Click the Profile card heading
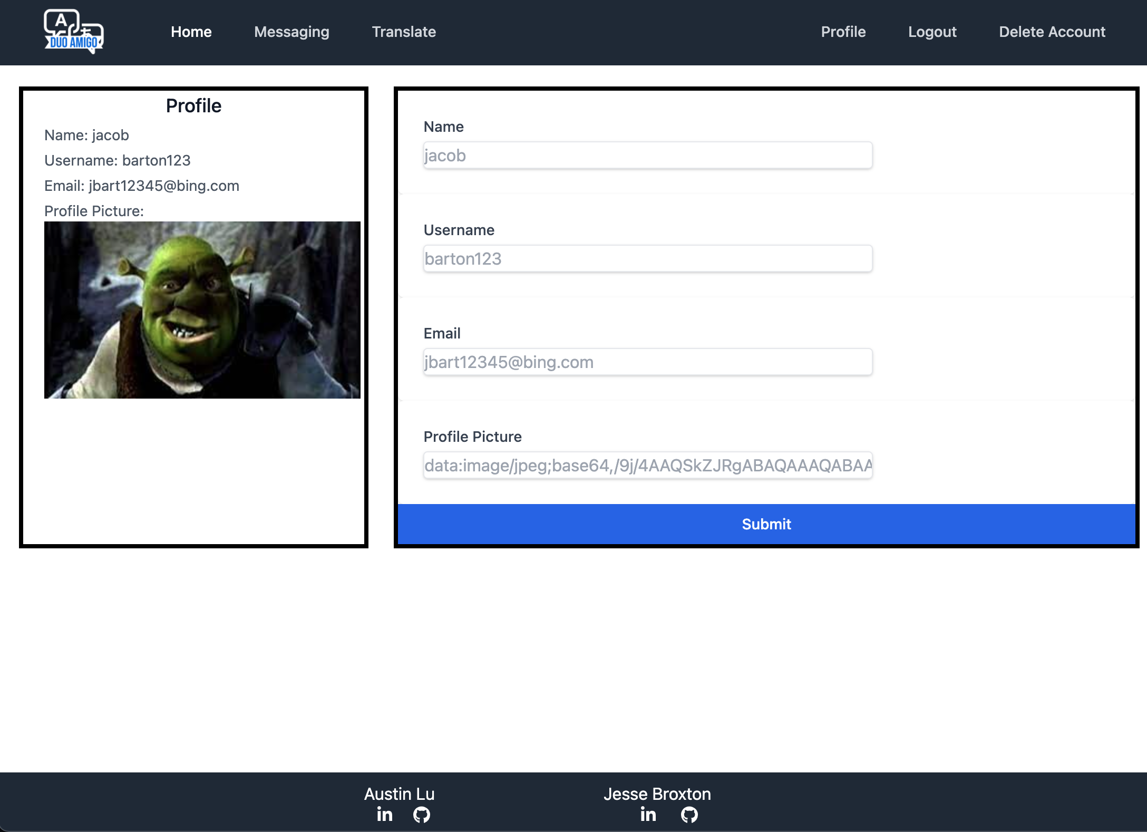The height and width of the screenshot is (832, 1147). tap(193, 106)
